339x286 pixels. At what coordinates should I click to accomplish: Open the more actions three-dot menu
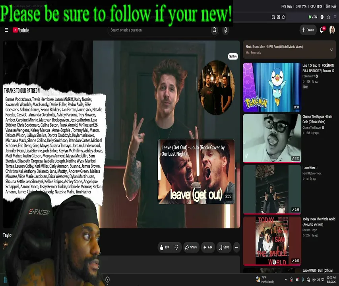pos(236,247)
